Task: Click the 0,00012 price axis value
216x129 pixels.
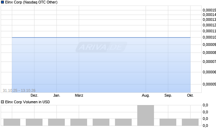Action: point(209,25)
